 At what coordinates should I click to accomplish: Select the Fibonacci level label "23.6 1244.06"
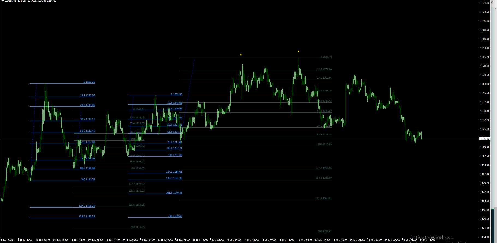[88, 105]
